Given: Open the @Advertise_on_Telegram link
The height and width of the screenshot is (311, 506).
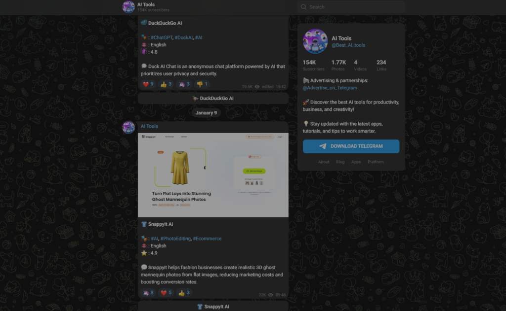Looking at the screenshot, I should 330,88.
